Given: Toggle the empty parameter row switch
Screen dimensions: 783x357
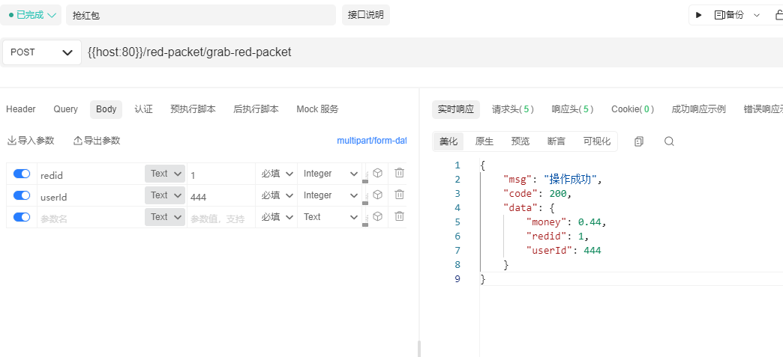Looking at the screenshot, I should pyautogui.click(x=22, y=217).
